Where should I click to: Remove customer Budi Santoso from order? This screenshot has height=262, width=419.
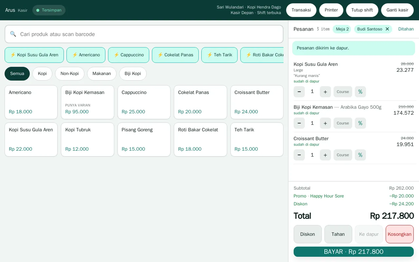tap(387, 29)
